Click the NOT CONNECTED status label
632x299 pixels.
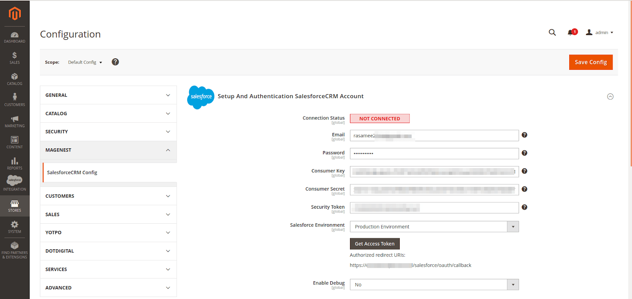coord(380,119)
